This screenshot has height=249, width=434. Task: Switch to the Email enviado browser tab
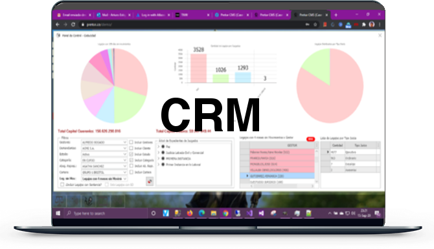(74, 15)
